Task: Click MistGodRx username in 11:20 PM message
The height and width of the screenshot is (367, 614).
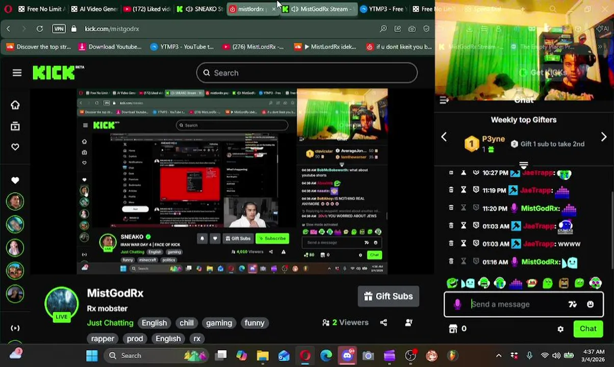Action: [540, 208]
